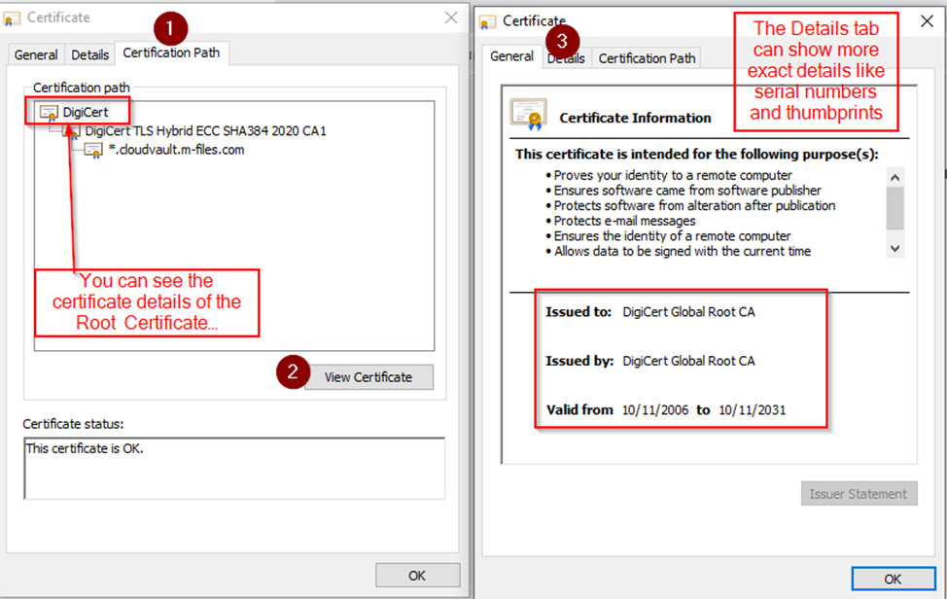The height and width of the screenshot is (599, 947).
Task: Select DigiCert root certificate icon in tree
Action: pyautogui.click(x=49, y=113)
